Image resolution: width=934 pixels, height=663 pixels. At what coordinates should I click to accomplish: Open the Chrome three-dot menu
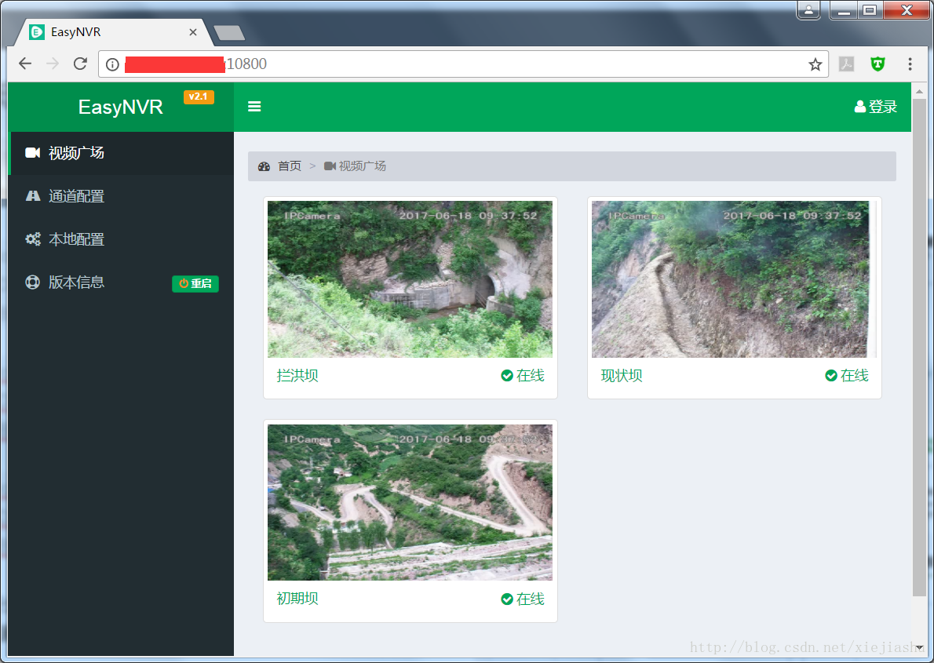pos(910,64)
